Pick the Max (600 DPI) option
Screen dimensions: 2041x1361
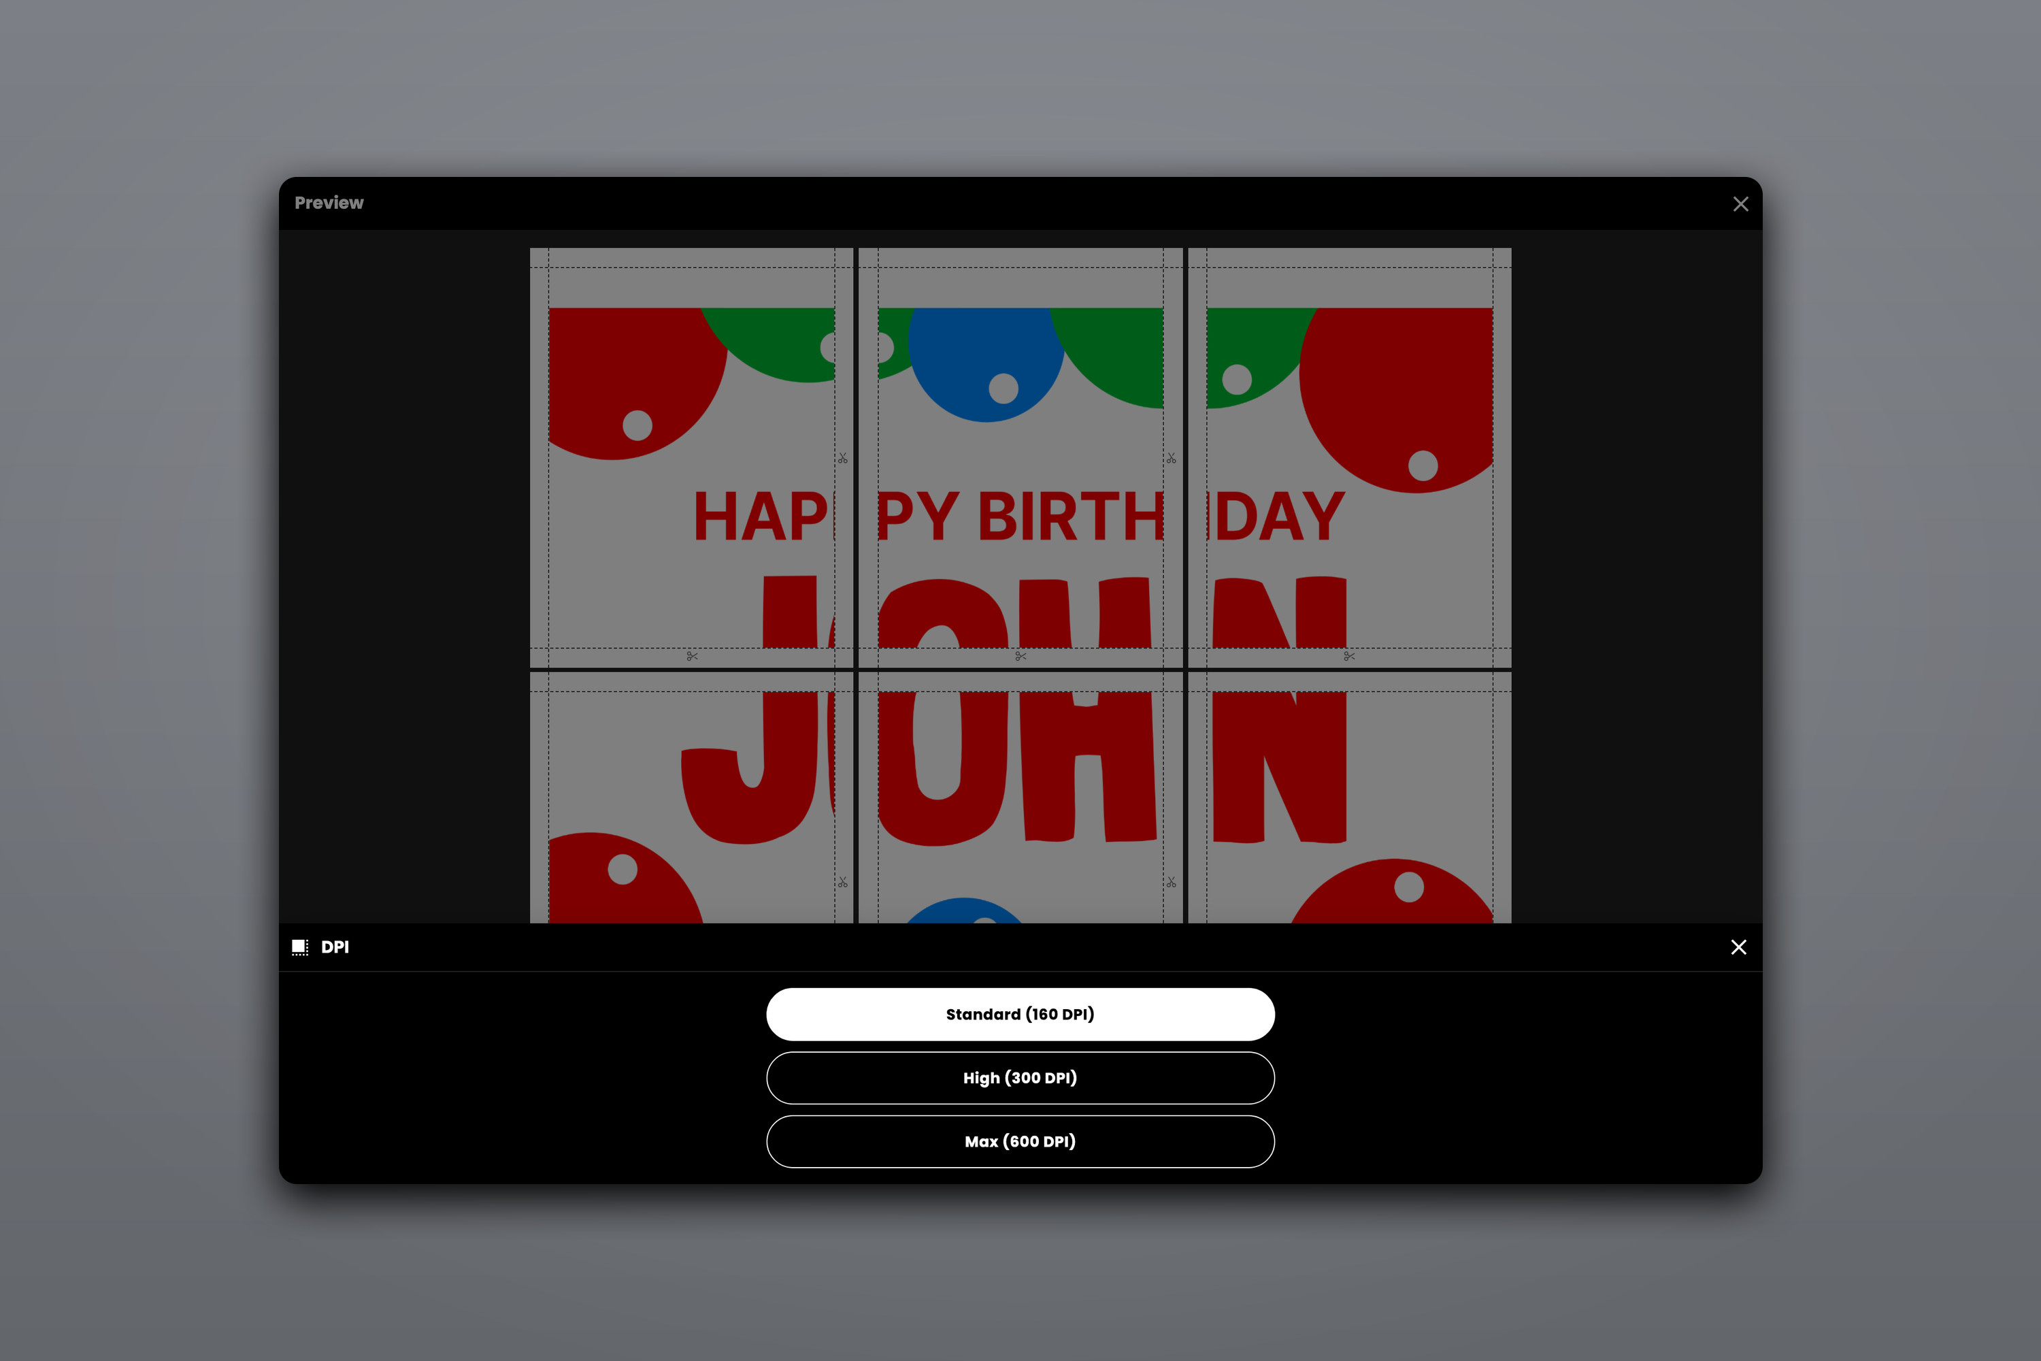[x=1020, y=1141]
